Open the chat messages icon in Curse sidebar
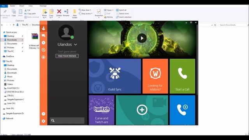249x140 pixels. [44, 35]
